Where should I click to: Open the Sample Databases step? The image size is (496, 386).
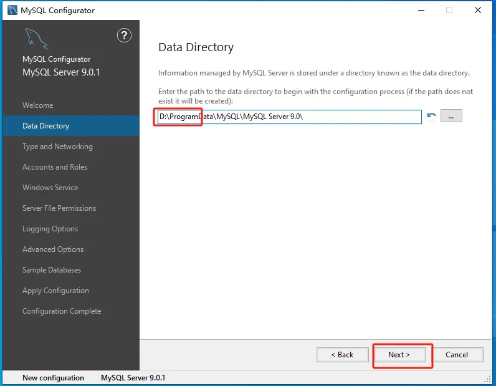[52, 270]
